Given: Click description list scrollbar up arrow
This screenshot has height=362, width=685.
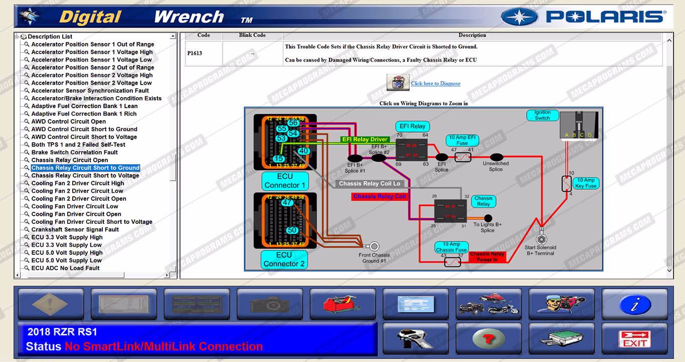Looking at the screenshot, I should coord(173,36).
